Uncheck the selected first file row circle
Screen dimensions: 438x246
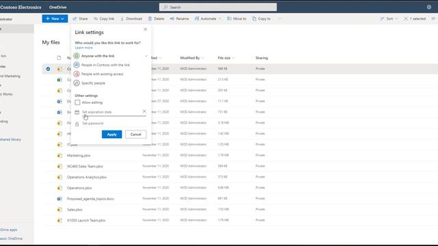click(x=48, y=69)
